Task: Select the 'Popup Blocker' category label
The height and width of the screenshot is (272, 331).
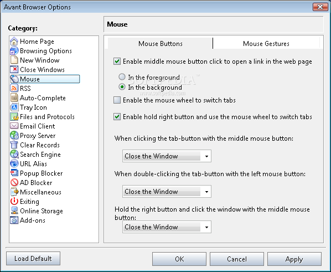Action: (x=42, y=173)
